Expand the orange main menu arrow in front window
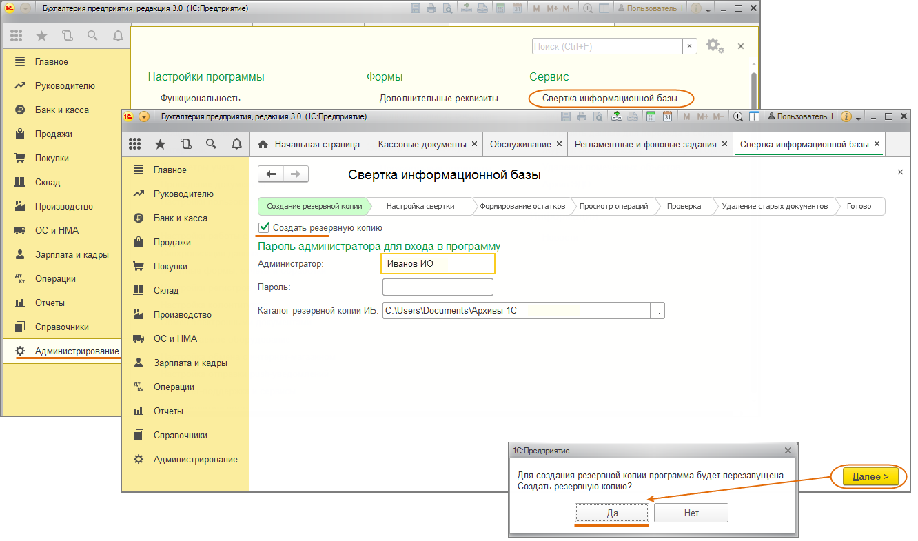The height and width of the screenshot is (541, 918). coord(144,117)
